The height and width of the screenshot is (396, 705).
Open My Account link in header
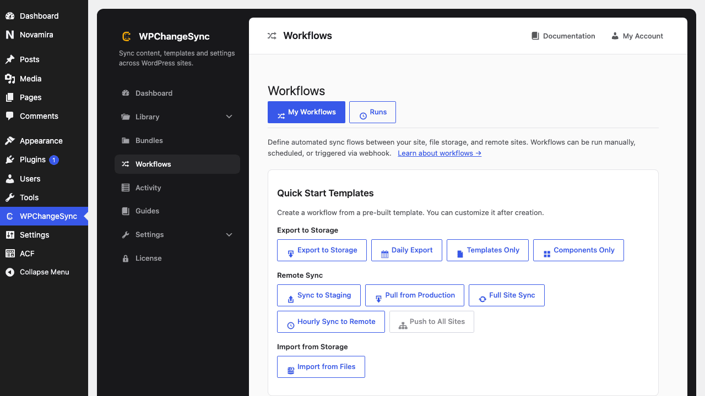point(637,36)
